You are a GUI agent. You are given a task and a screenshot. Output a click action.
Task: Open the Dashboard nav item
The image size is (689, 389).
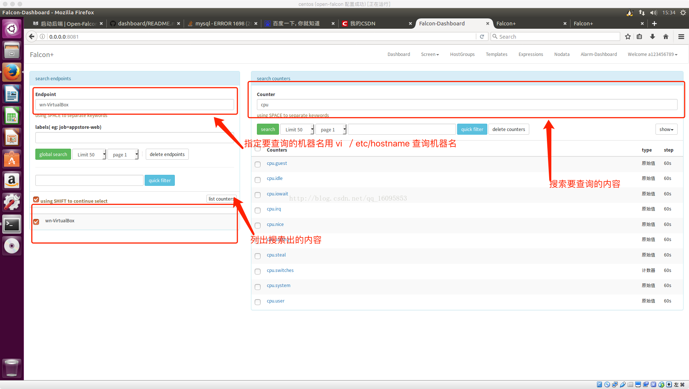(x=399, y=54)
